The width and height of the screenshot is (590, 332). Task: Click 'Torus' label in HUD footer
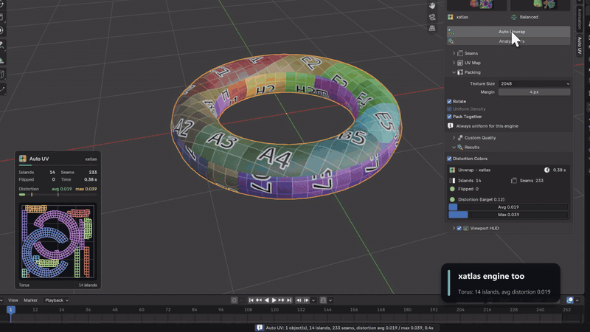(24, 285)
